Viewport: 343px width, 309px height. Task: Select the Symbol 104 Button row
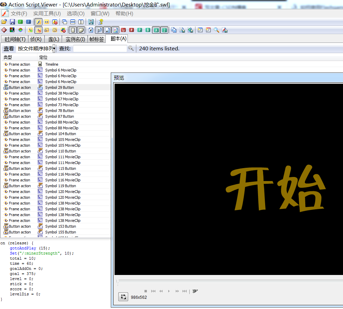tap(56, 134)
